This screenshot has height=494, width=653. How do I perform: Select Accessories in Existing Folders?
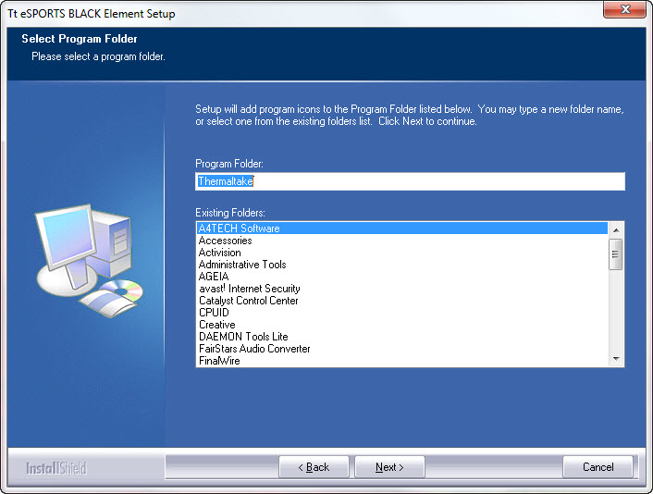tap(401, 241)
